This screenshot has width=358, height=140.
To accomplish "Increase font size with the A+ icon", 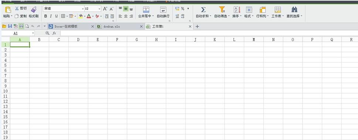I will [105, 8].
